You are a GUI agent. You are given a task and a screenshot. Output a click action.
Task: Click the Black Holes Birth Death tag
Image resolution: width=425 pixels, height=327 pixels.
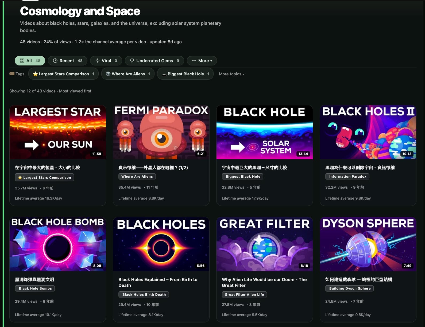tap(144, 294)
